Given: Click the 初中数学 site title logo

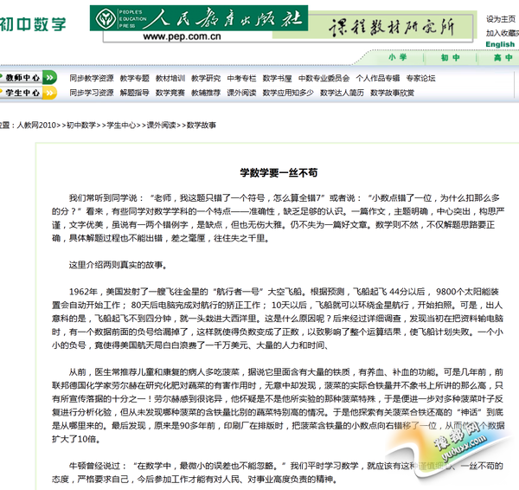Looking at the screenshot, I should (x=33, y=23).
